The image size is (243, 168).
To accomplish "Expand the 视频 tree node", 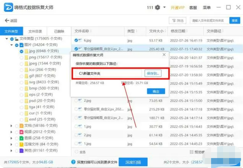I will pos(11,132).
